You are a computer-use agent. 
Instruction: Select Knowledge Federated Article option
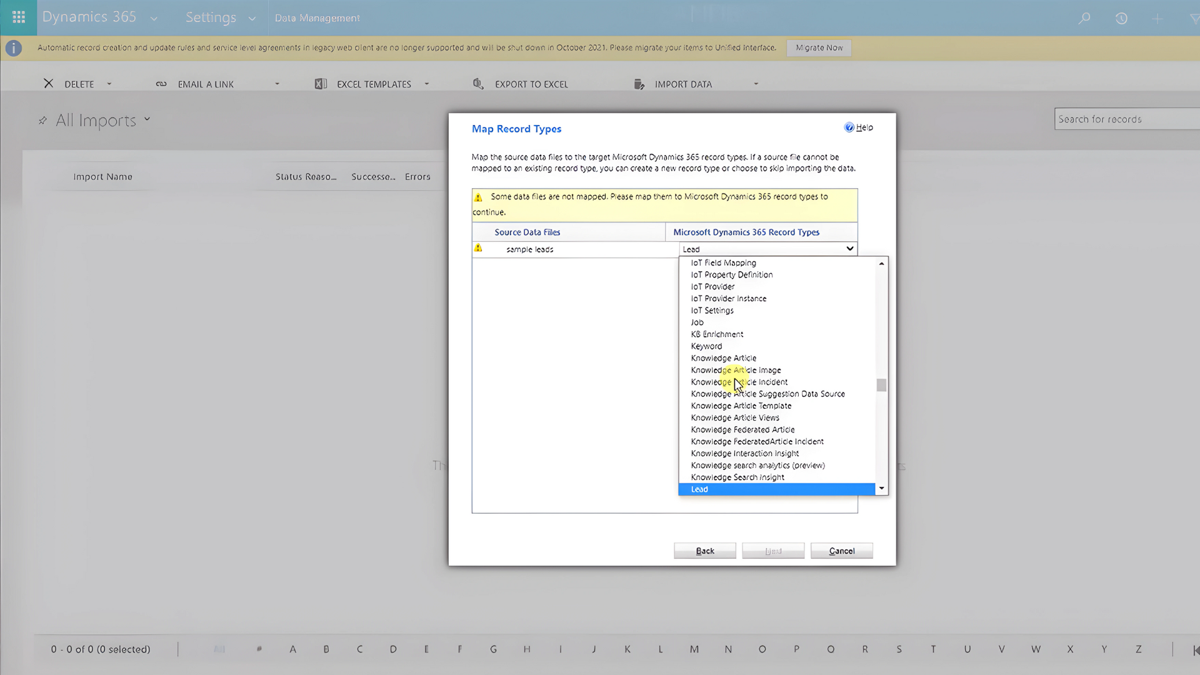pyautogui.click(x=742, y=430)
